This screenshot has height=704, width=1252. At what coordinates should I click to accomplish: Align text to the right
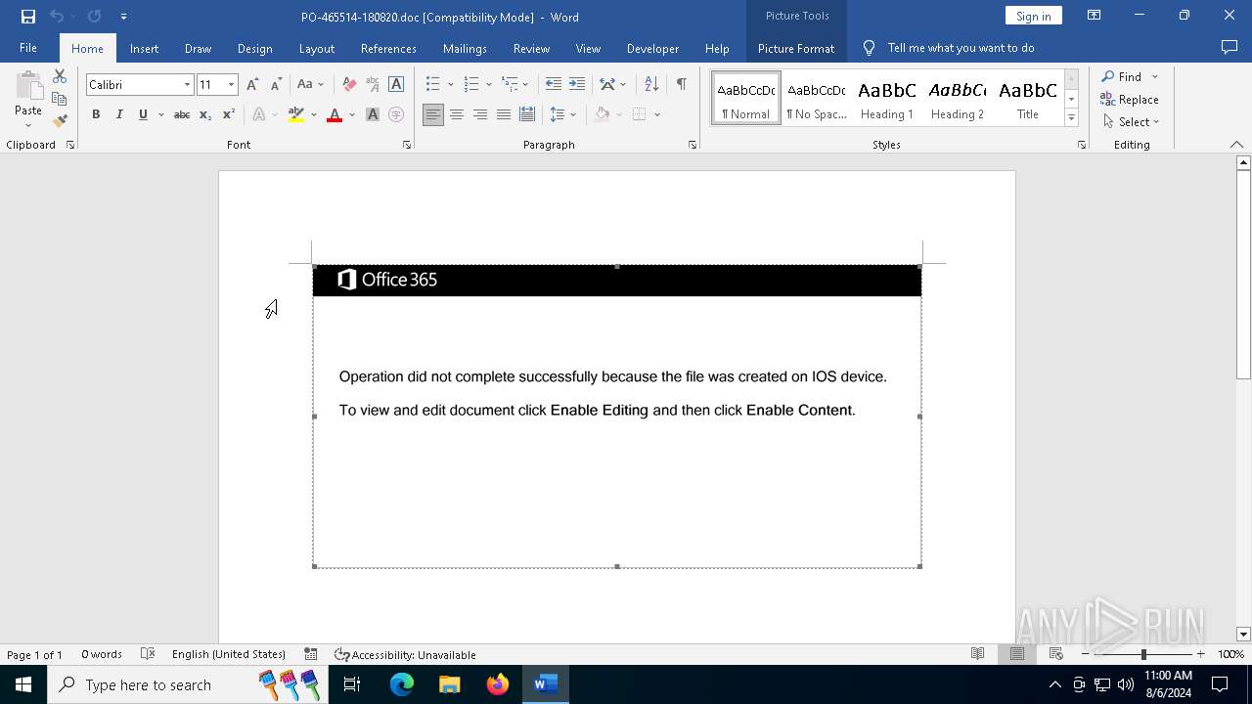pyautogui.click(x=480, y=115)
